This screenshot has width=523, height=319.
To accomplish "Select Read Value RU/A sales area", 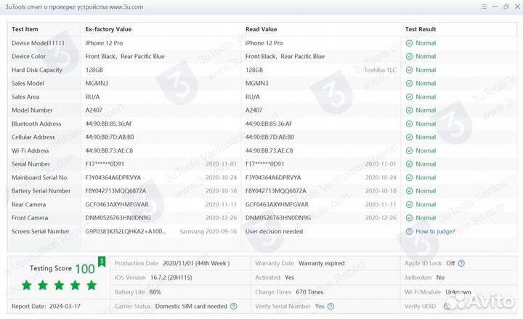I will [x=253, y=97].
